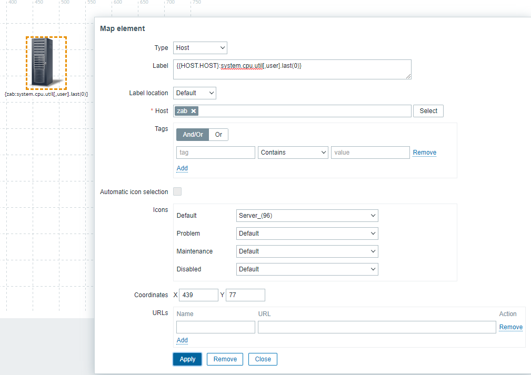531x375 pixels.
Task: Enable Automatic icon selection checkbox
Action: point(177,192)
